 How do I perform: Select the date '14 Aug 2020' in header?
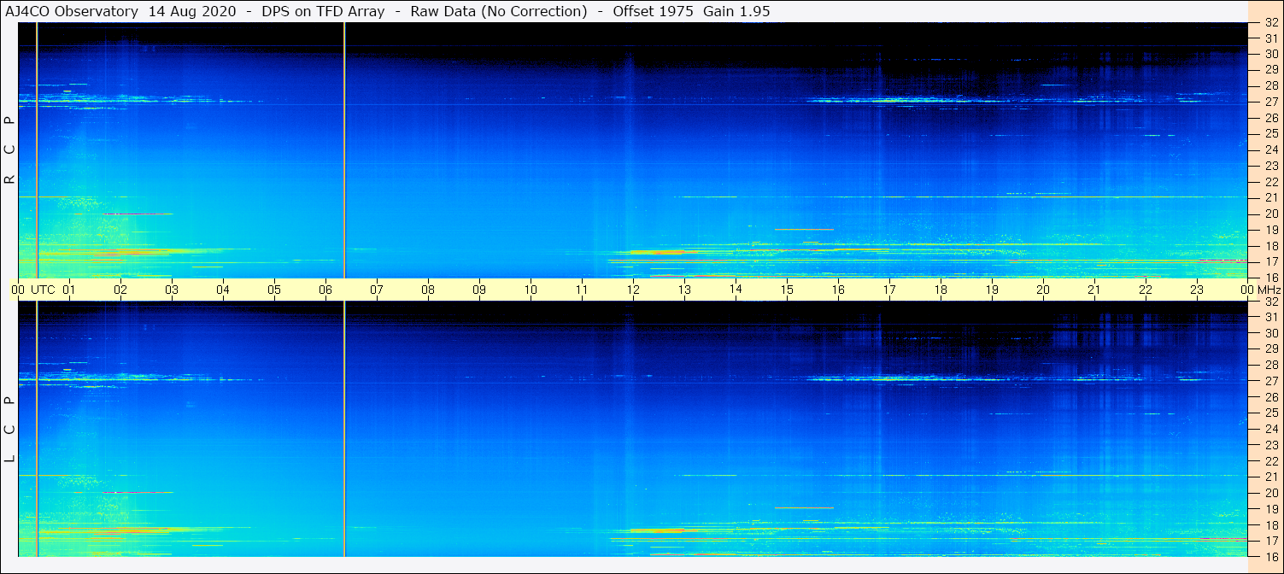(191, 12)
